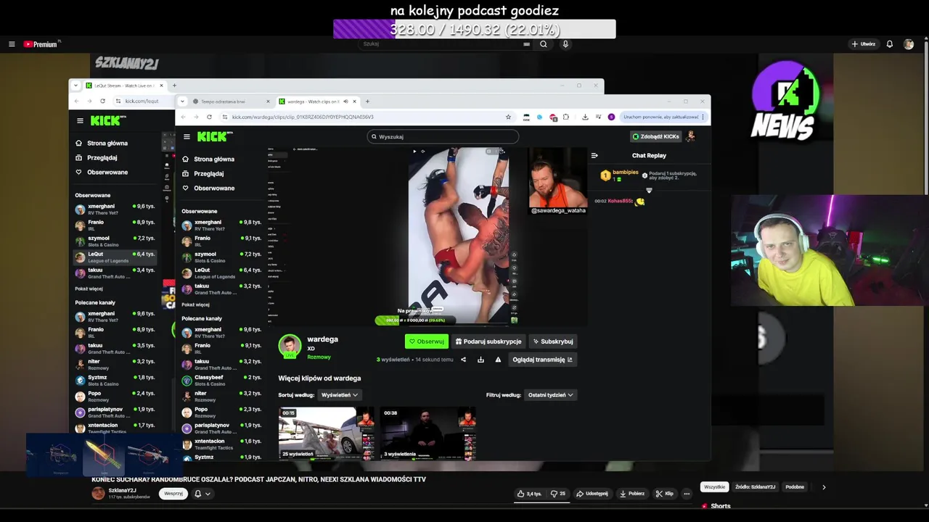Open the 00:38 clip thumbnail with 3 views
929x522 pixels.
pos(428,434)
